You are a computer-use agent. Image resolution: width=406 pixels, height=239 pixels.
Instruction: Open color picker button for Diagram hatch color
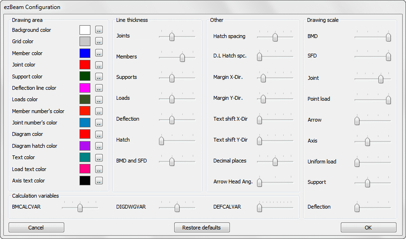point(99,146)
